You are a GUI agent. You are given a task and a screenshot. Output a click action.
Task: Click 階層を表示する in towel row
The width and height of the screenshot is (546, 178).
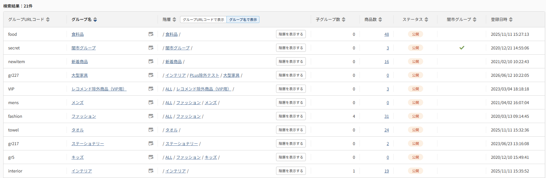(291, 130)
